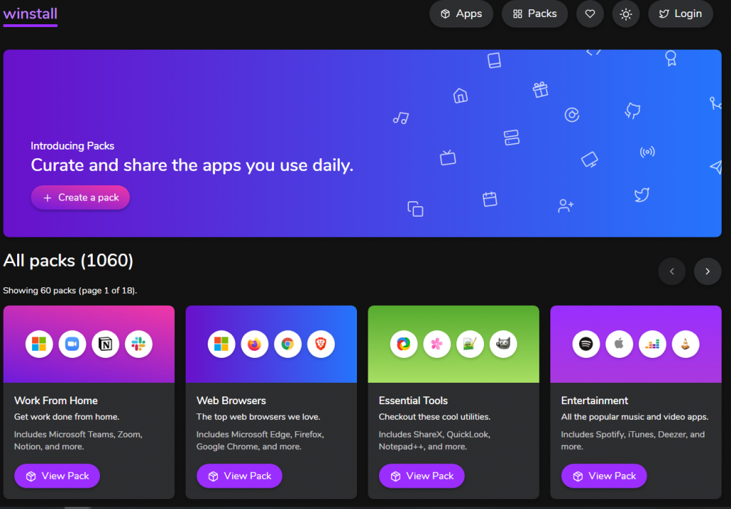
Task: Click the Brave icon in Web Browsers pack
Action: (x=321, y=344)
